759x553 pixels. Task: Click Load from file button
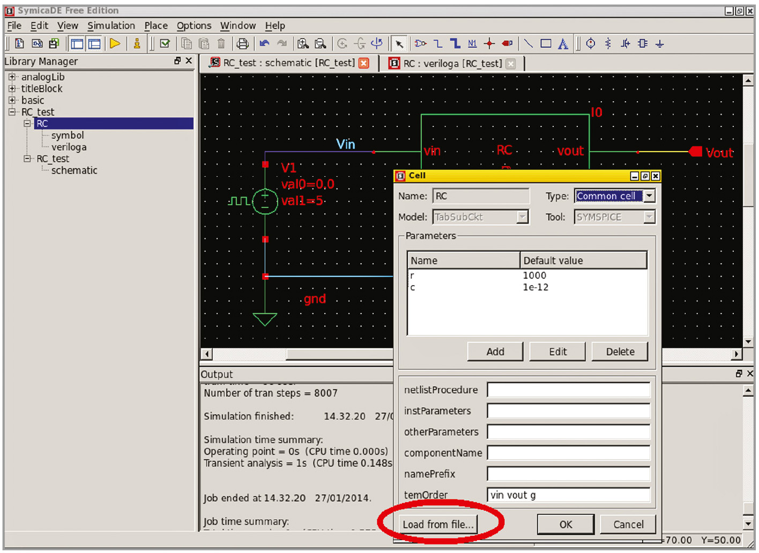point(438,524)
